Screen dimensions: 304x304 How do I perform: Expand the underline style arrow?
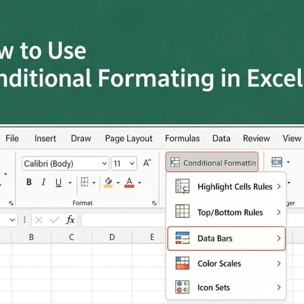70,183
